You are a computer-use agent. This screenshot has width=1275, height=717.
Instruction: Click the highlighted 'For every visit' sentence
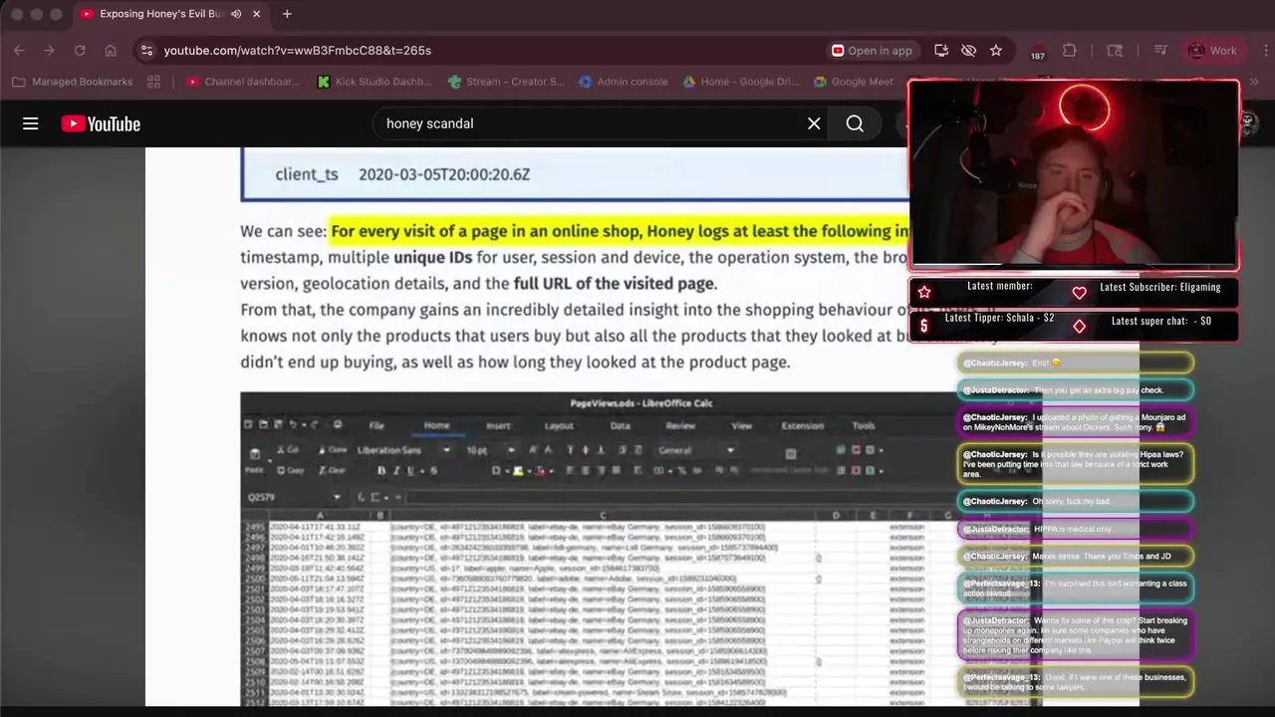click(619, 231)
